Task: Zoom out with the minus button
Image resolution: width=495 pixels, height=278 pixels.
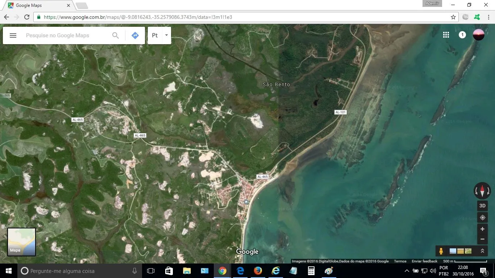Action: pos(482,239)
